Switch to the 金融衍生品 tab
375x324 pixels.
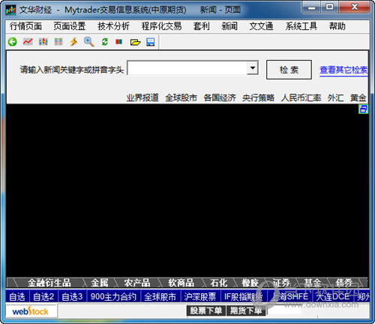[x=49, y=283]
